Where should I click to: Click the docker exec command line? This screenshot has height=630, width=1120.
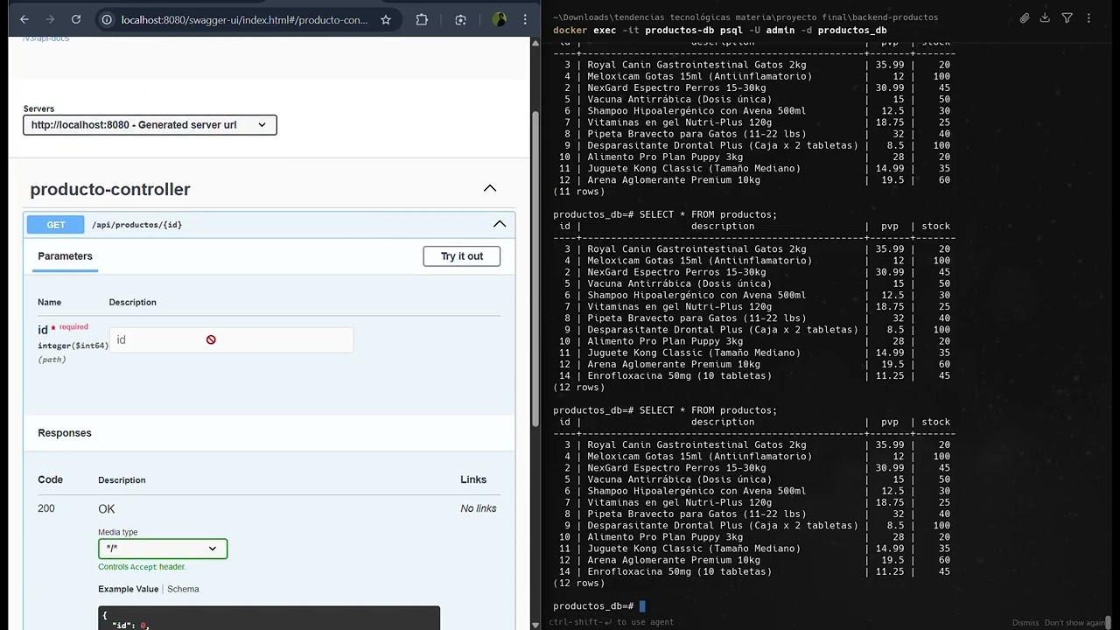[x=720, y=30]
